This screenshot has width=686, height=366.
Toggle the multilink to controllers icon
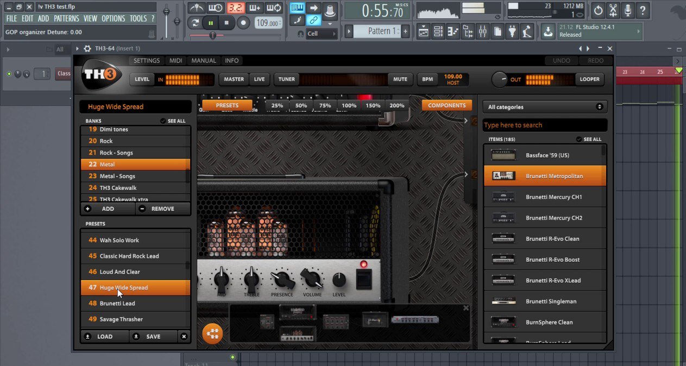(x=313, y=21)
